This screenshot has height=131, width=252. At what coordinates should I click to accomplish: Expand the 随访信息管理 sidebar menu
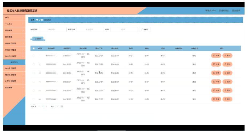coord(14,75)
